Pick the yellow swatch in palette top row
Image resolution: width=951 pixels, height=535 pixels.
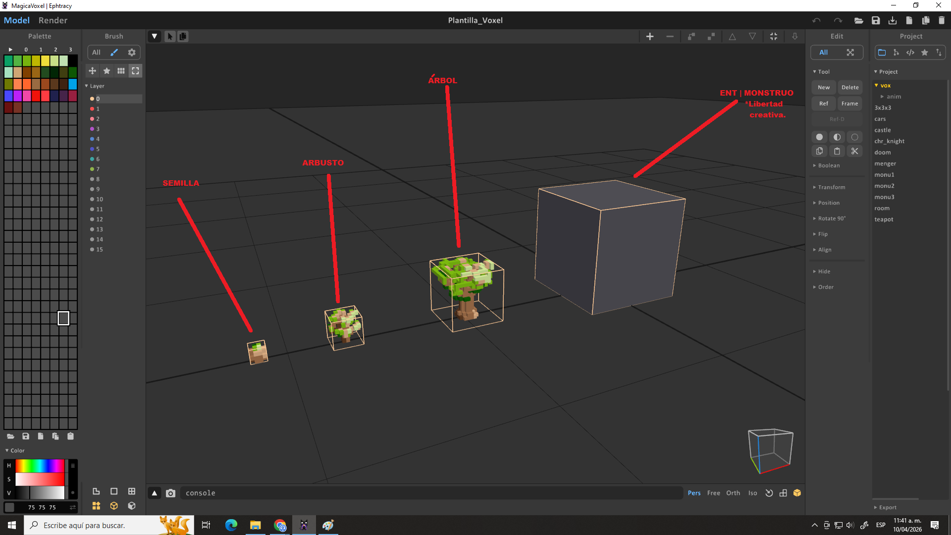(45, 60)
